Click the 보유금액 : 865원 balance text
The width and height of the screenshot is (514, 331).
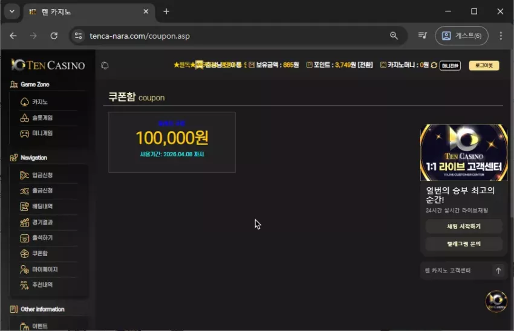(x=277, y=65)
